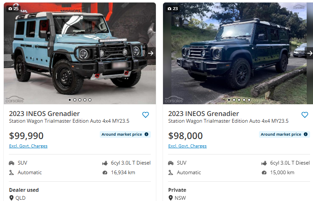
Task: Open the first 2023 INEOS Grenadier title
Action: pos(44,113)
